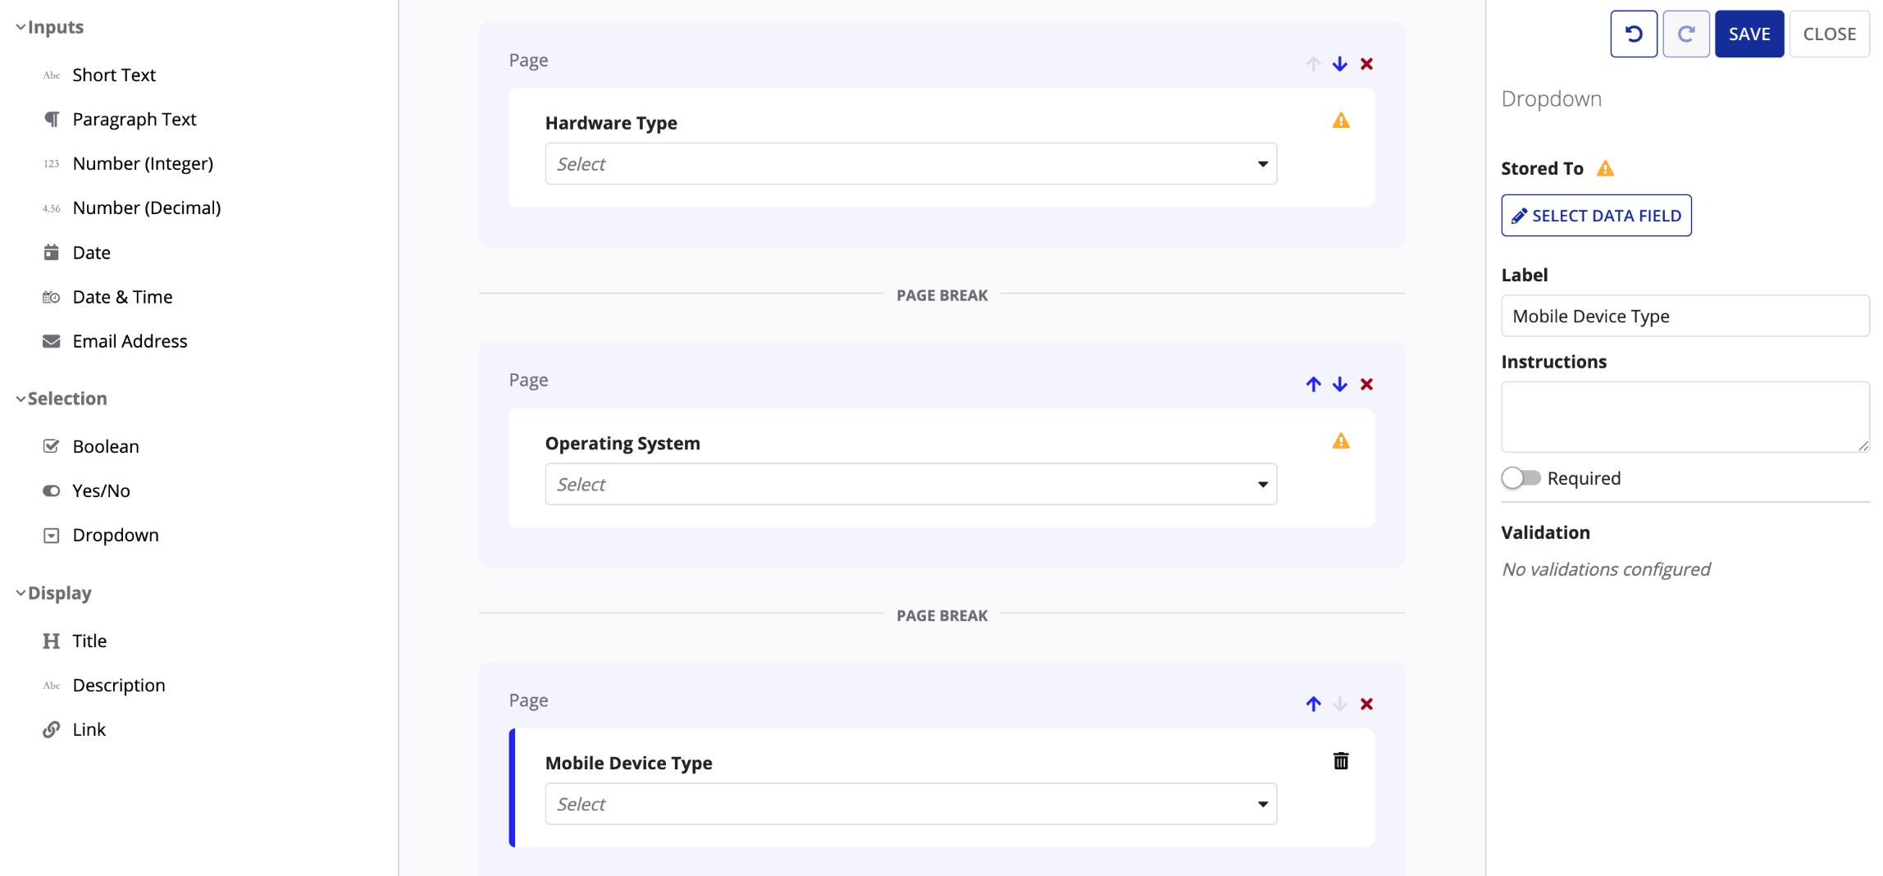The width and height of the screenshot is (1883, 876).
Task: Click trash icon on Mobile Device Type
Action: 1341,761
